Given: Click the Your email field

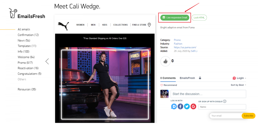Looking at the screenshot, I should point(225,116).
